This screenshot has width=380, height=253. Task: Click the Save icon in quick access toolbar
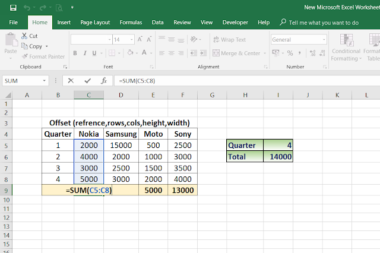pos(13,8)
